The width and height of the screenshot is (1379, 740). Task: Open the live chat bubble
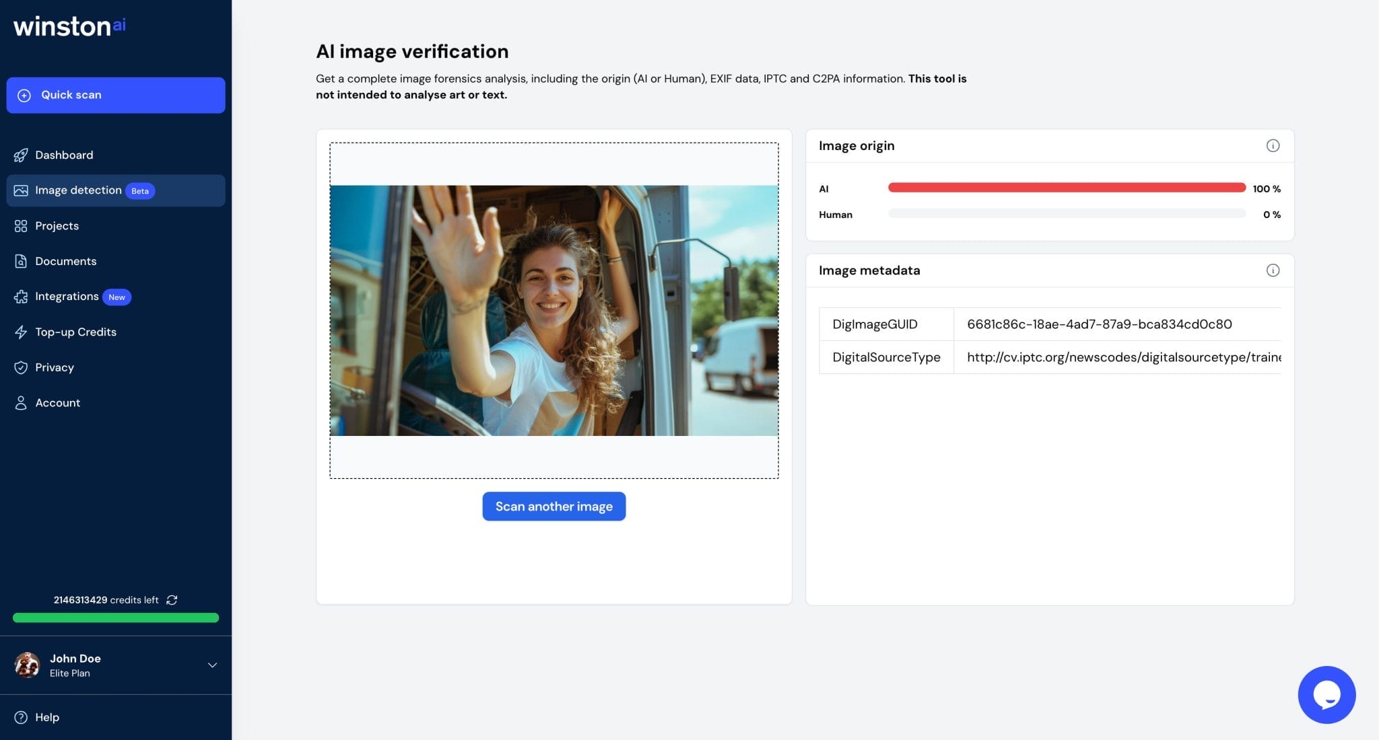pos(1326,694)
